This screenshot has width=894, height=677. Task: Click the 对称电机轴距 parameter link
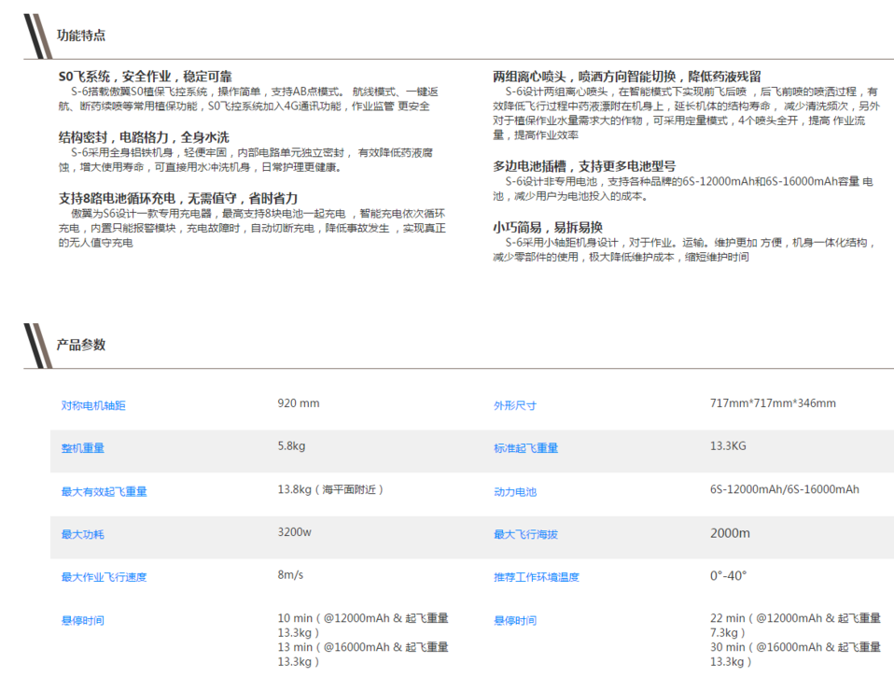point(93,405)
